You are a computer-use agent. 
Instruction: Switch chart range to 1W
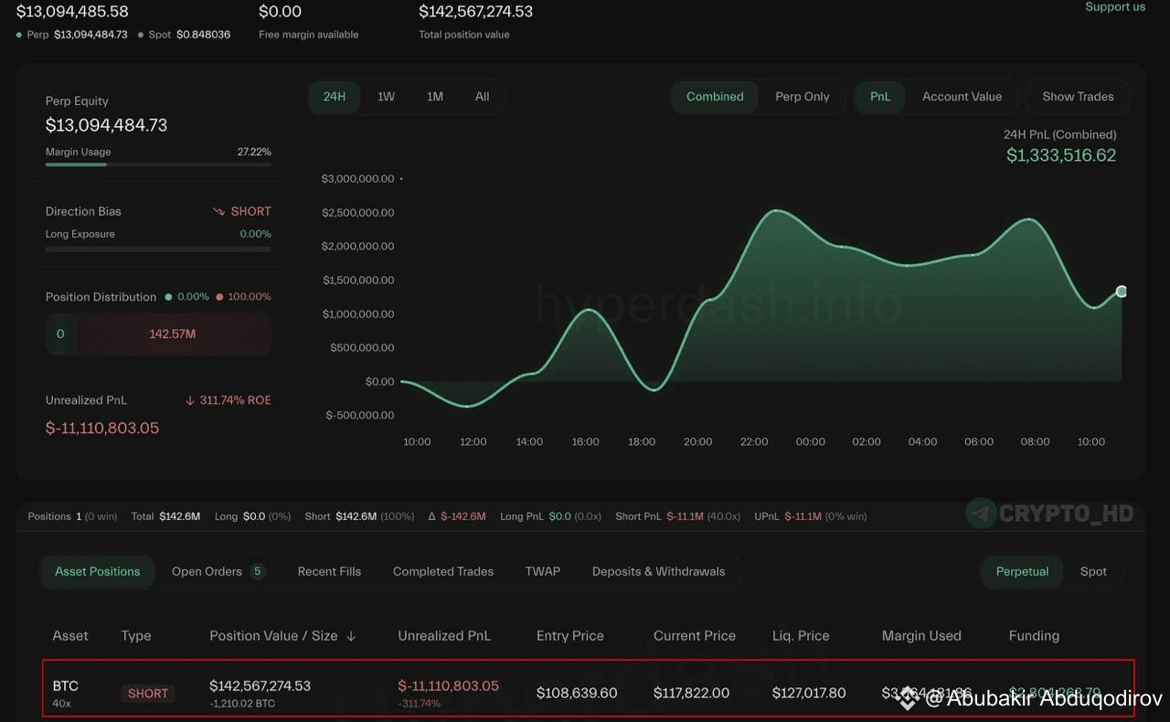[386, 97]
